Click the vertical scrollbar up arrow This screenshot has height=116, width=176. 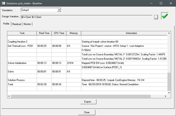[169, 33]
